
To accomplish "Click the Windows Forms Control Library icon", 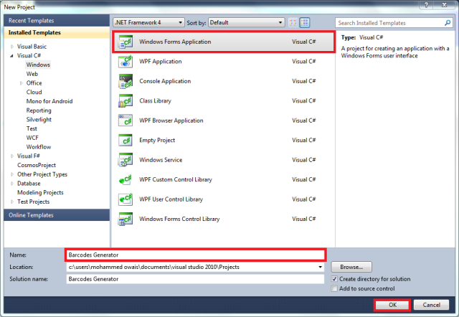I will 126,219.
